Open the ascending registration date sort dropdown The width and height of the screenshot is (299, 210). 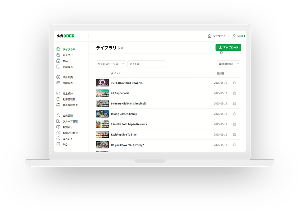click(x=228, y=64)
